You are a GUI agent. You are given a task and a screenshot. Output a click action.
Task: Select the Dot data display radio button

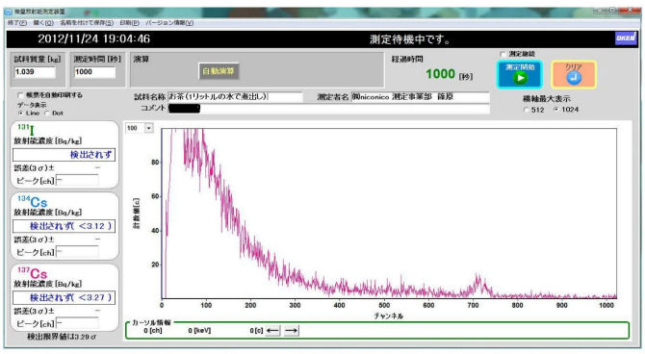tap(47, 114)
